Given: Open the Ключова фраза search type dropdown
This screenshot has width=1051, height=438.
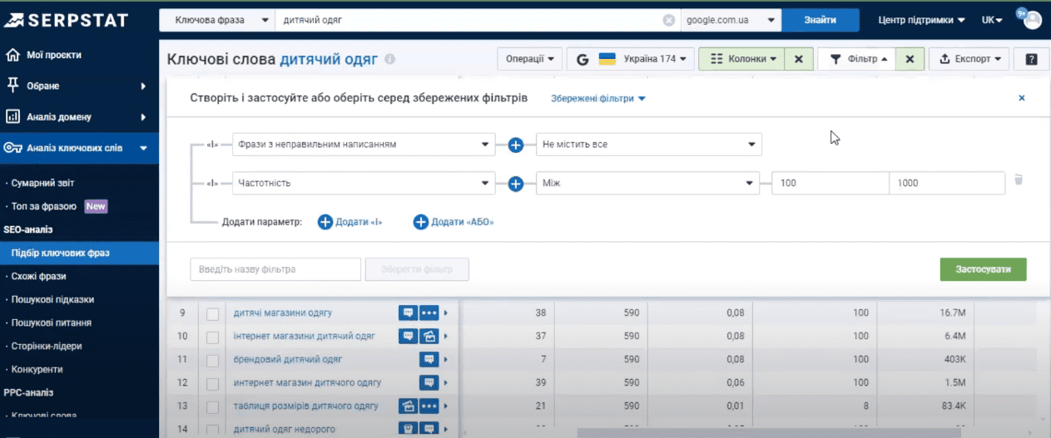Looking at the screenshot, I should (217, 20).
